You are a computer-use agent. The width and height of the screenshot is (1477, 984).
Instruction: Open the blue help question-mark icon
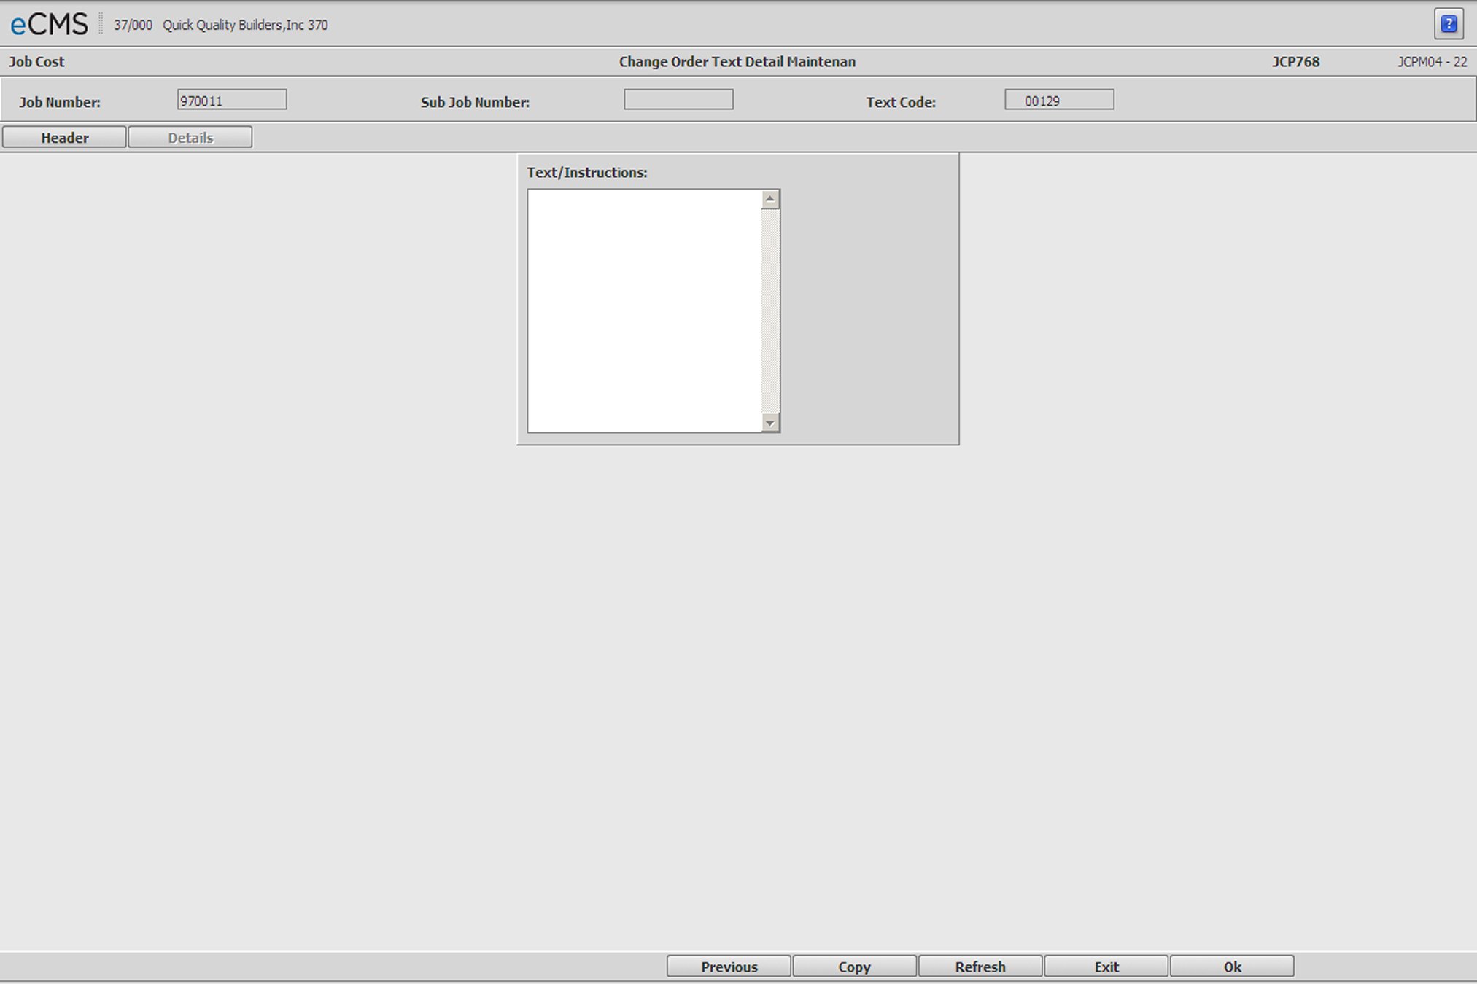pos(1449,24)
